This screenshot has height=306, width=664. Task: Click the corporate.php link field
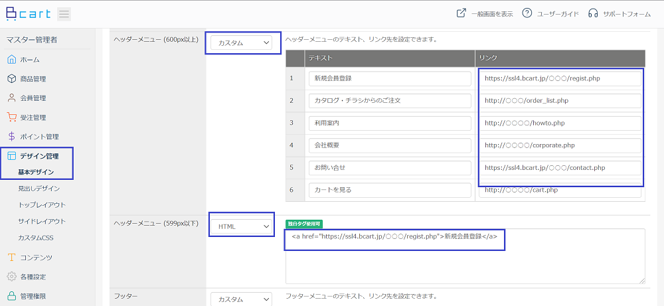(x=560, y=145)
